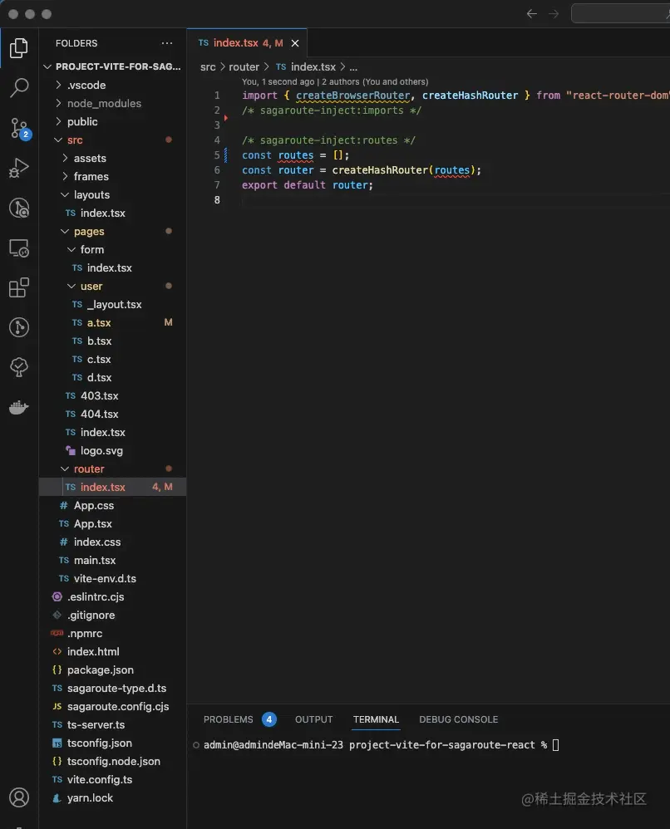670x829 pixels.
Task: Open the vite-env.d.ts file
Action: pyautogui.click(x=113, y=579)
